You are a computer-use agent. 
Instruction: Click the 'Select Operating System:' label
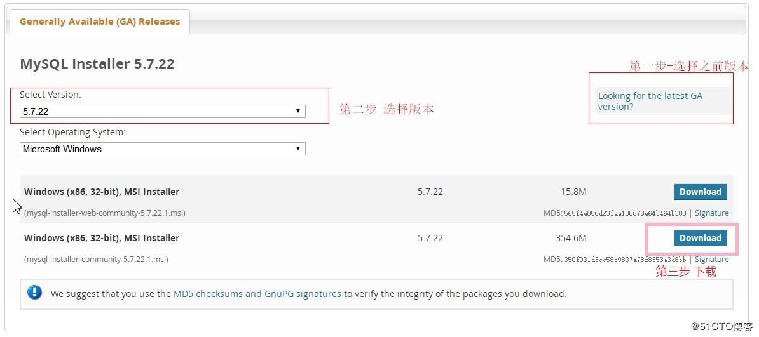72,132
